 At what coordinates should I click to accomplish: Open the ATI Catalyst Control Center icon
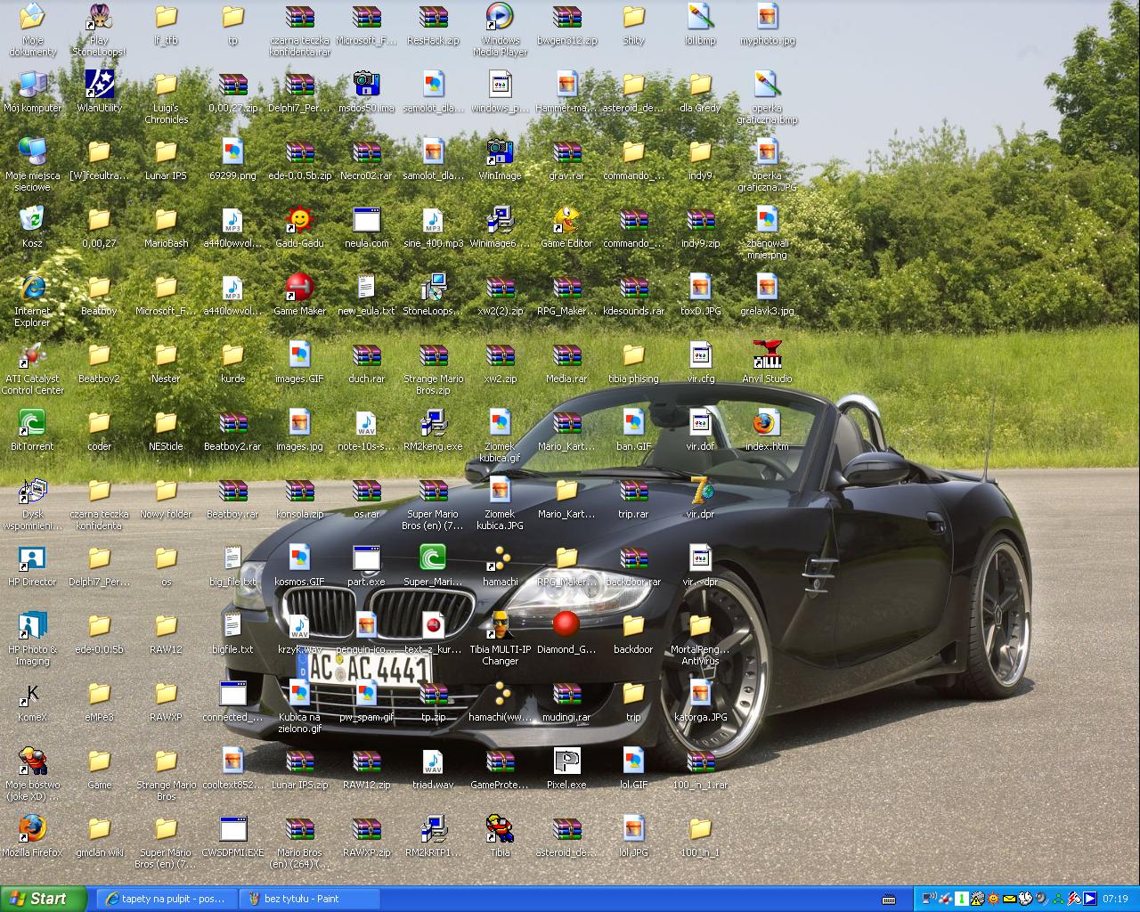click(x=32, y=356)
